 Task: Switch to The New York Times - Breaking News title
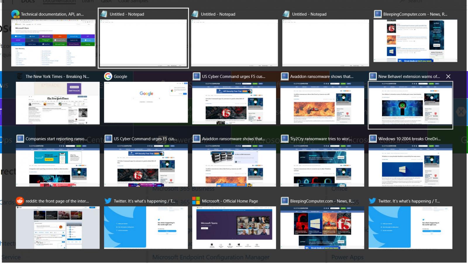click(57, 76)
